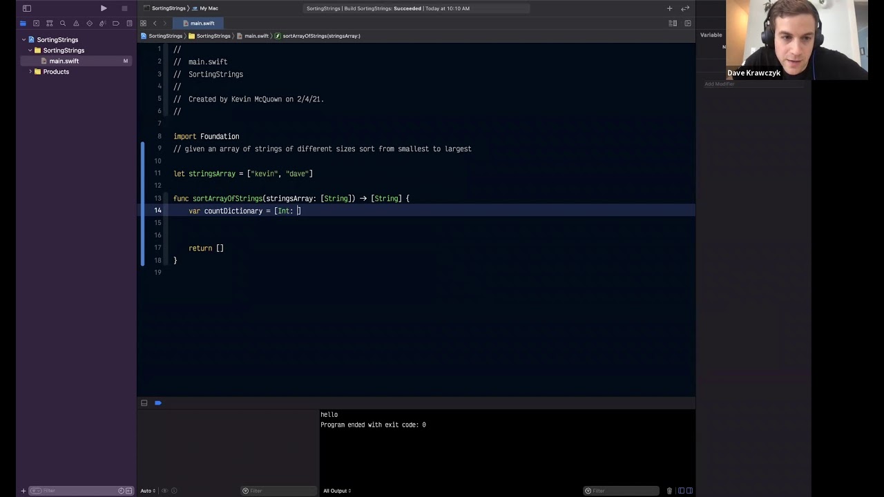The height and width of the screenshot is (497, 884).
Task: Open the Test navigator diamond icon
Action: point(89,23)
